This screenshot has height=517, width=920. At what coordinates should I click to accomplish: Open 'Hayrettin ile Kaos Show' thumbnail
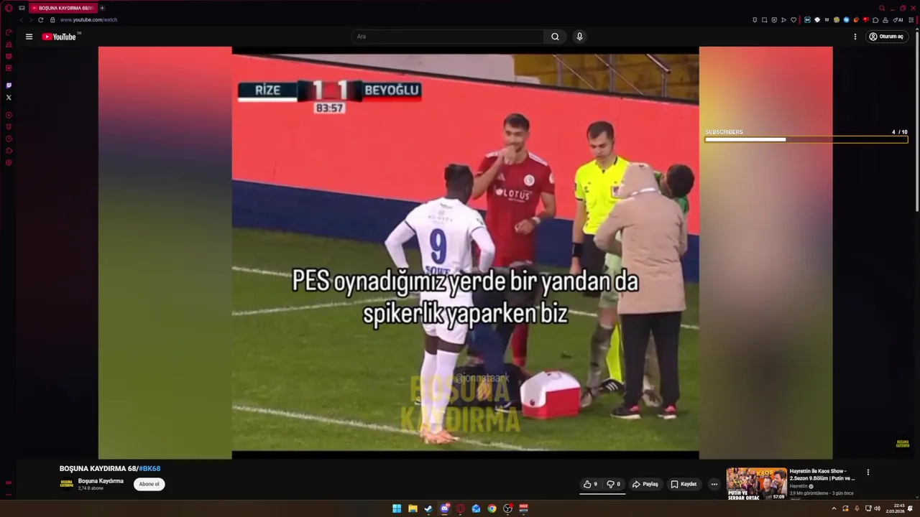756,484
